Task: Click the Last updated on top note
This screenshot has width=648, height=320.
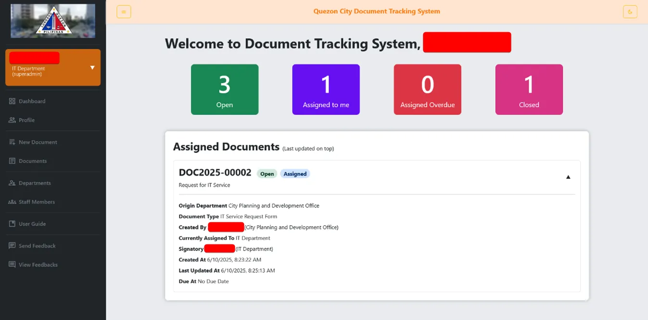Action: click(308, 149)
